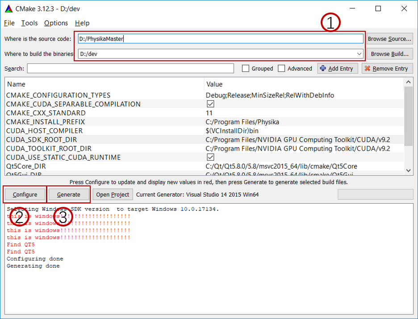Toggle the Grouped checkbox
This screenshot has width=418, height=319.
coord(246,68)
